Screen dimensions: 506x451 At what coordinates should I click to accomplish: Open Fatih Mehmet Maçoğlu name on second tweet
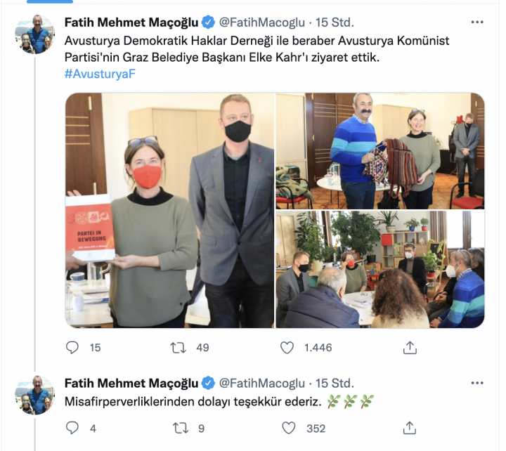click(131, 384)
